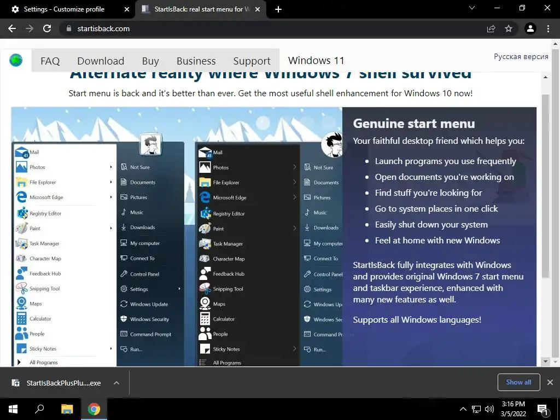Close the StartIsBack tab
Screen dimensions: 560x420
coord(258,9)
